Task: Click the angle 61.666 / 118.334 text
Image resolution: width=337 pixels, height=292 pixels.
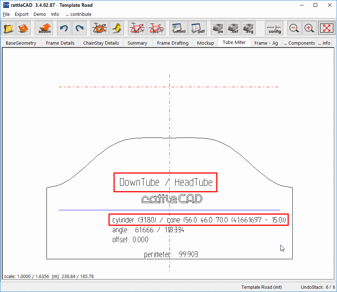Action: [x=148, y=230]
